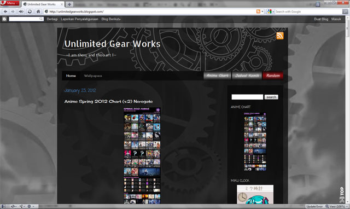This screenshot has width=350, height=209.
Task: Click the Buat Blog link
Action: point(321,19)
